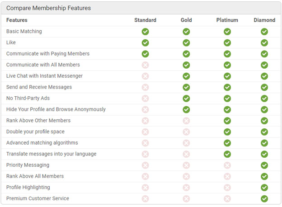The width and height of the screenshot is (282, 207).
Task: Click Platinum checkmark for Rank Above Other Members
Action: coord(227,121)
